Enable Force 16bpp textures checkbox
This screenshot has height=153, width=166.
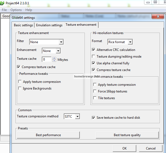pyautogui.click(x=95, y=91)
